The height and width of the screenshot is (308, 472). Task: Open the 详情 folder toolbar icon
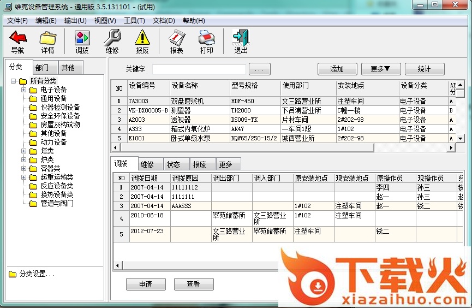click(x=48, y=38)
